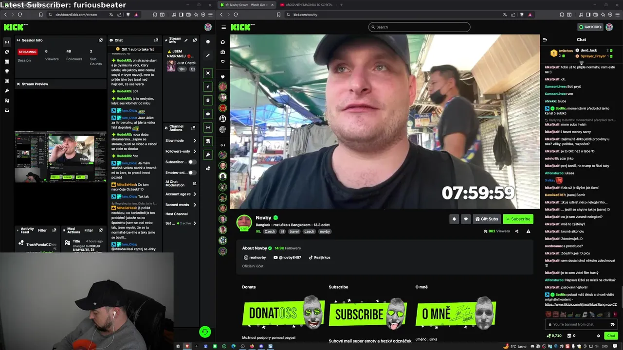Click the IRL category link
Viewport: 623px width, 350px height.
click(258, 232)
